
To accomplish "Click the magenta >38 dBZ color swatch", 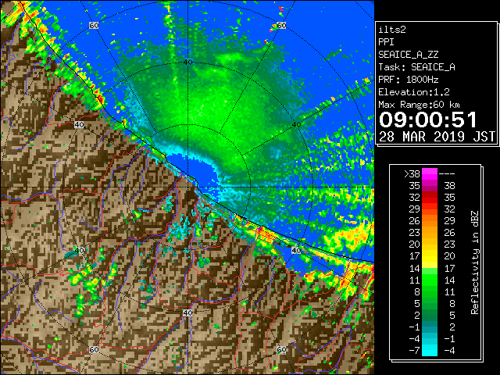I will [430, 173].
